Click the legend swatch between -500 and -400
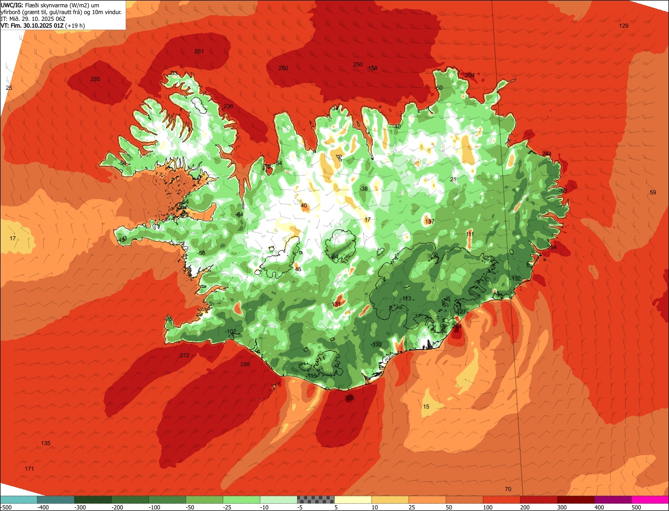Viewport: 669px width, 511px height. (19, 500)
